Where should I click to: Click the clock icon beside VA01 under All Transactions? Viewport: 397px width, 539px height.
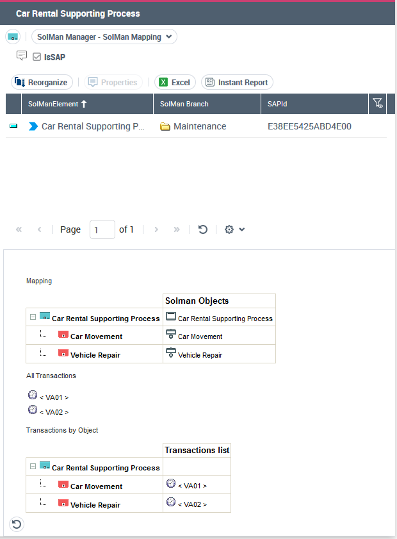point(33,396)
